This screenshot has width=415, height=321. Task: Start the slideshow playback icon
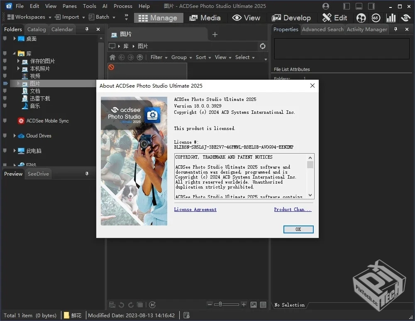tap(152, 304)
